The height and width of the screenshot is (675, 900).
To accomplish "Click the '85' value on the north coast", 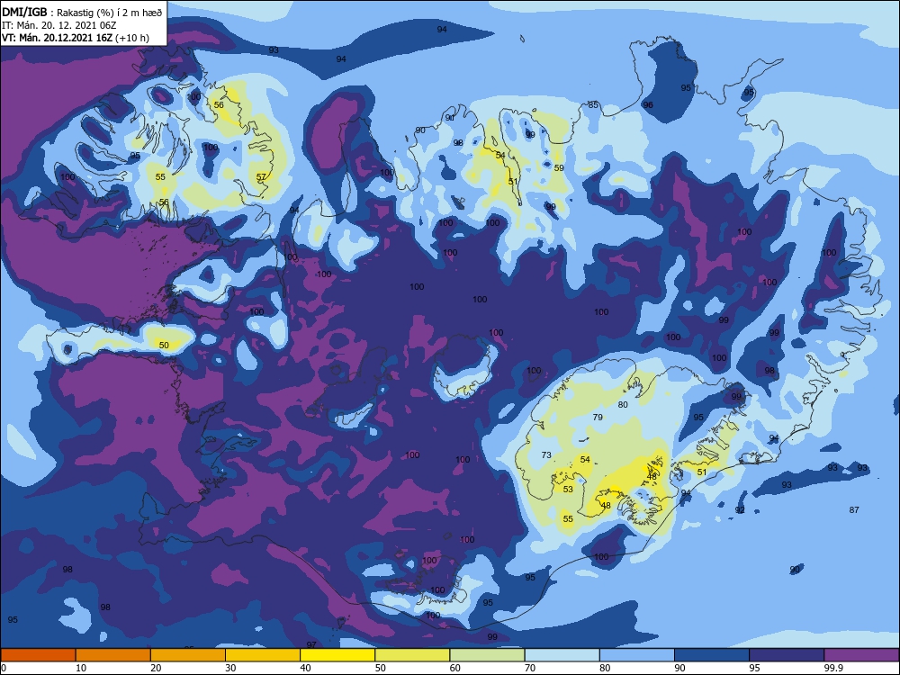I will [593, 105].
